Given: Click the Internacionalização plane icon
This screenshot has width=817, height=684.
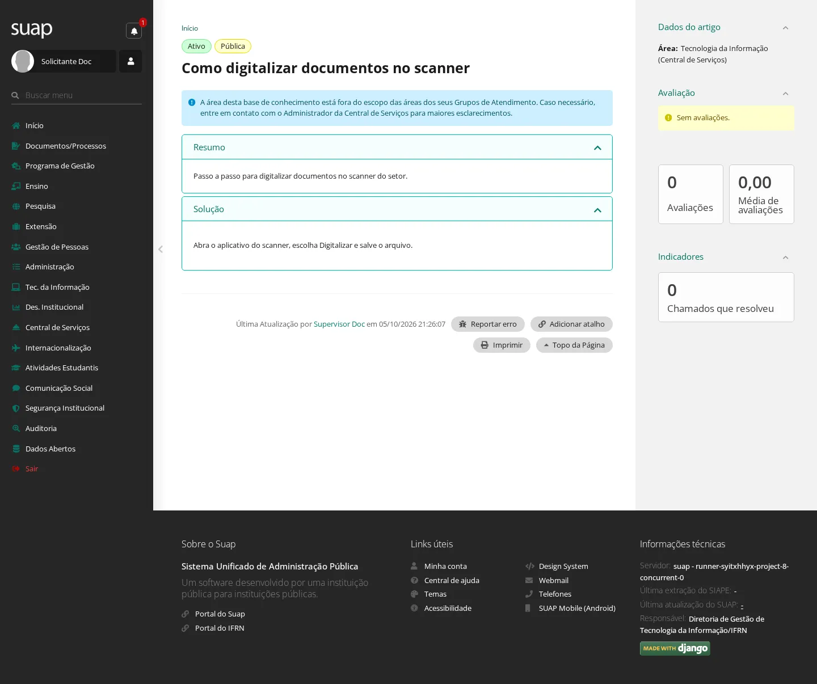Looking at the screenshot, I should click(16, 348).
